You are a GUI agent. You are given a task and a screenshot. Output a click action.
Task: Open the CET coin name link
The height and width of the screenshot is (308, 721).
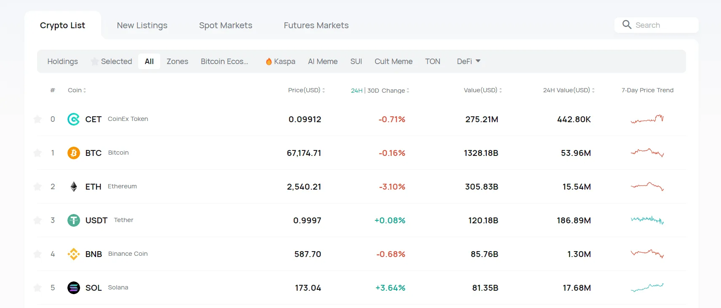tap(93, 119)
